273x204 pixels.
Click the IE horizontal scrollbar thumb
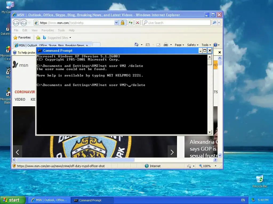[75, 160]
